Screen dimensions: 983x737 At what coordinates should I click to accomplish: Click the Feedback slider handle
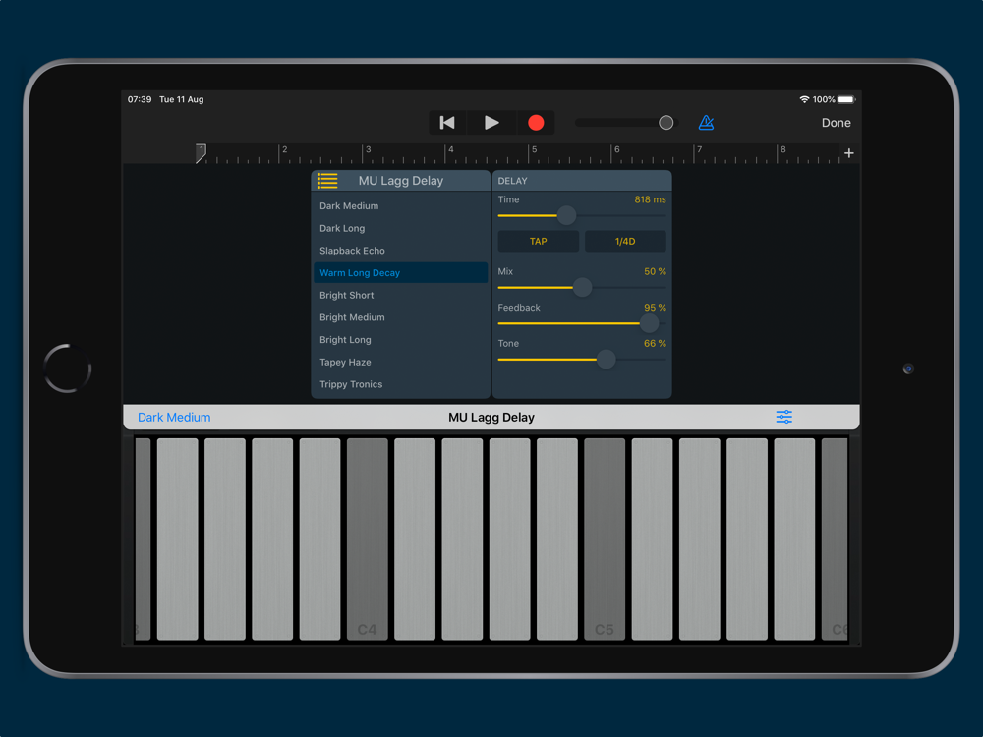650,323
